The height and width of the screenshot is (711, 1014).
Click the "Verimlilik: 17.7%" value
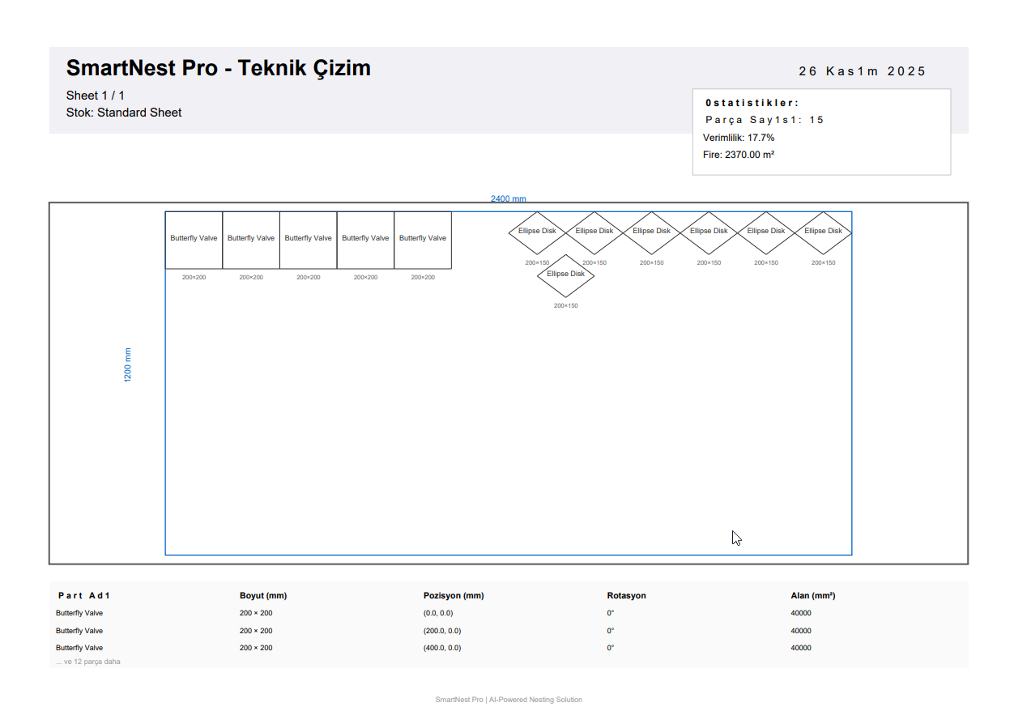point(739,138)
